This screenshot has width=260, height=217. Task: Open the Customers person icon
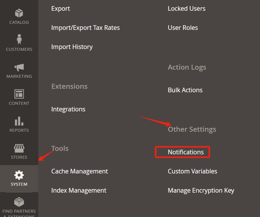coord(19,39)
